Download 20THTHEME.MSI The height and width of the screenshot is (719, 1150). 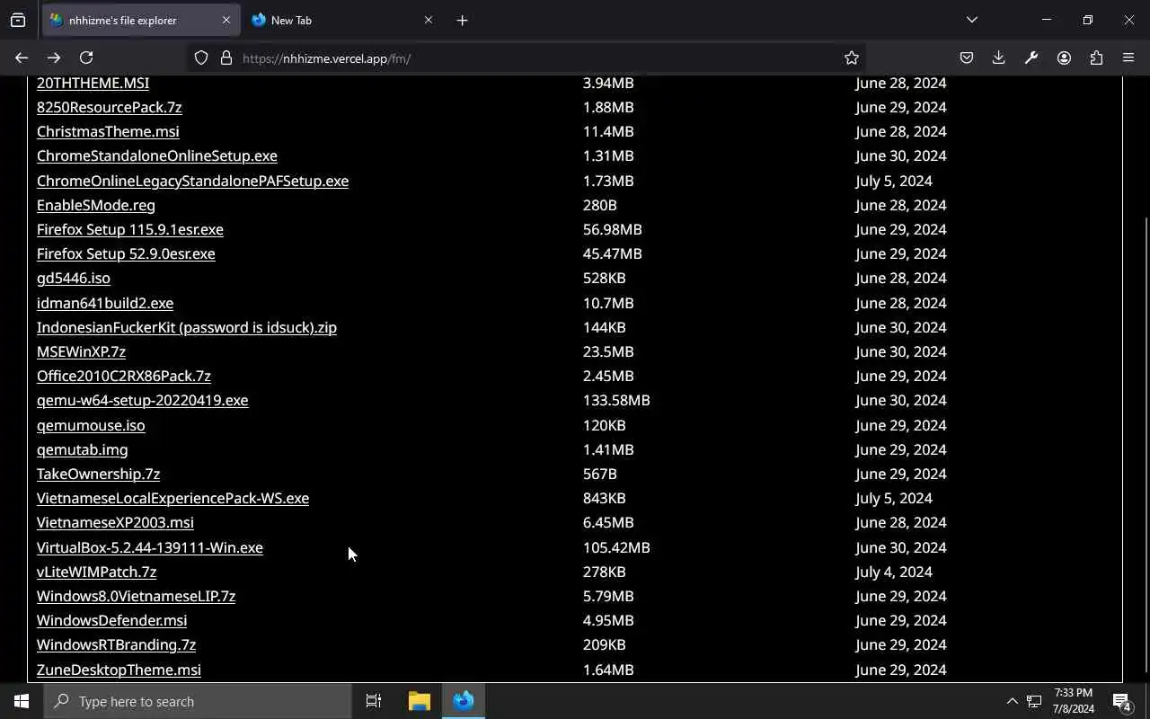[x=93, y=83]
